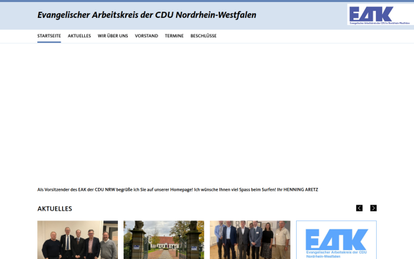Open the news card with blue EAK logo
The width and height of the screenshot is (414, 259).
click(337, 240)
